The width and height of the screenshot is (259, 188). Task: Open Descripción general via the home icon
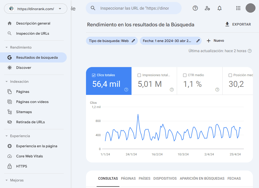click(10, 23)
